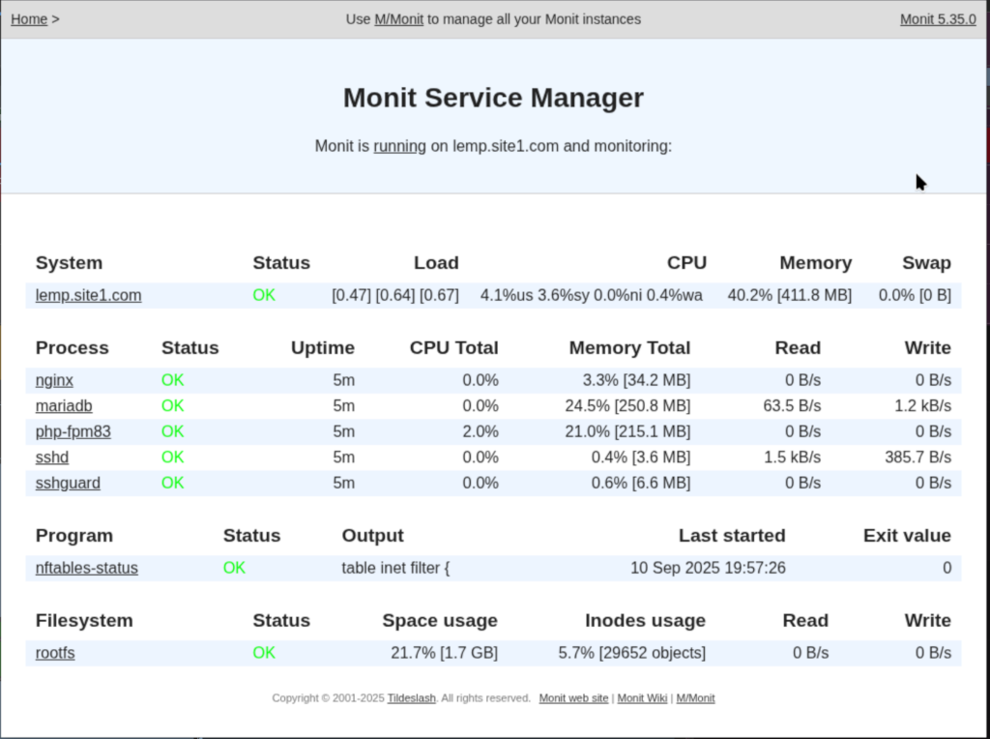Open the sshguard process page
The width and height of the screenshot is (990, 739).
tap(69, 484)
